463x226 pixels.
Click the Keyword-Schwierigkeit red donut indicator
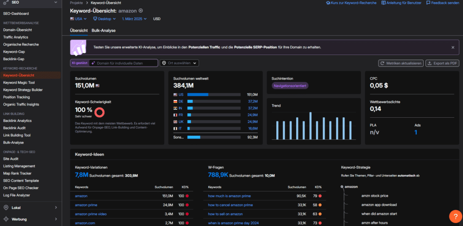tap(100, 112)
